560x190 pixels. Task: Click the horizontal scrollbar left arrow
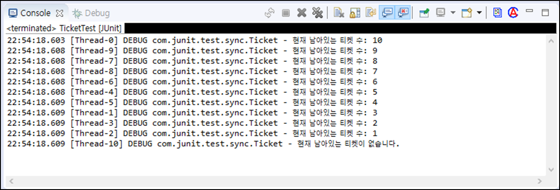pyautogui.click(x=12, y=181)
